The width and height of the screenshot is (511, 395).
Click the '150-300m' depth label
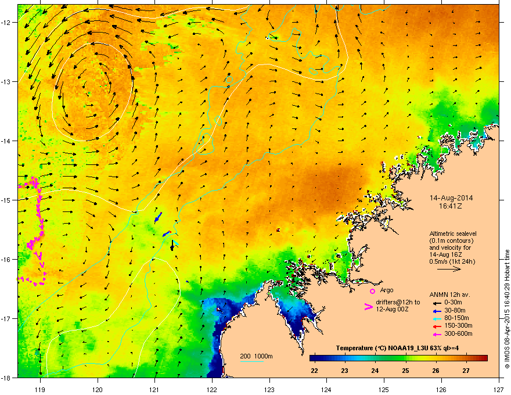tap(458, 325)
